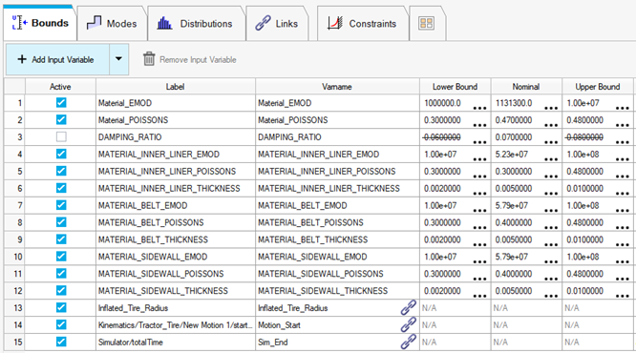This screenshot has height=353, width=636.
Task: Open ellipsis for Material_POISSONS nominal
Action: coord(551,125)
